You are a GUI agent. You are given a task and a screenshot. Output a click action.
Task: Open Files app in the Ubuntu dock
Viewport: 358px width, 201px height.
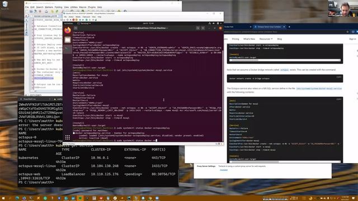[68, 40]
